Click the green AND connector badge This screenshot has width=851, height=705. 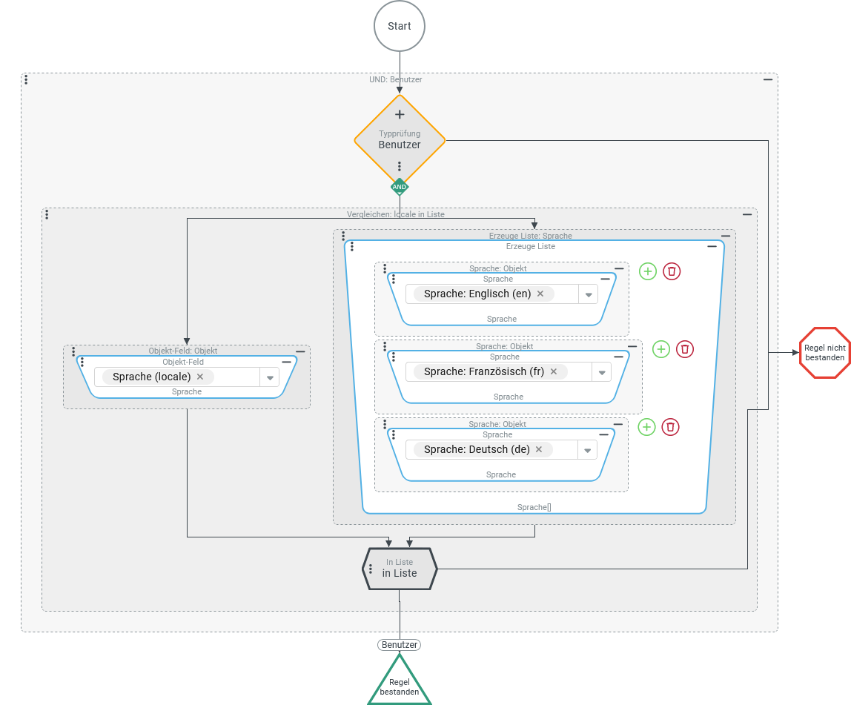pyautogui.click(x=400, y=187)
